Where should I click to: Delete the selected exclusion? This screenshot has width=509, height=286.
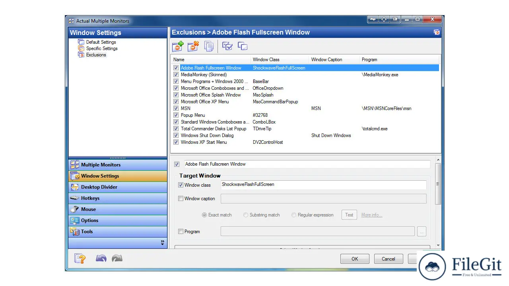tap(193, 46)
